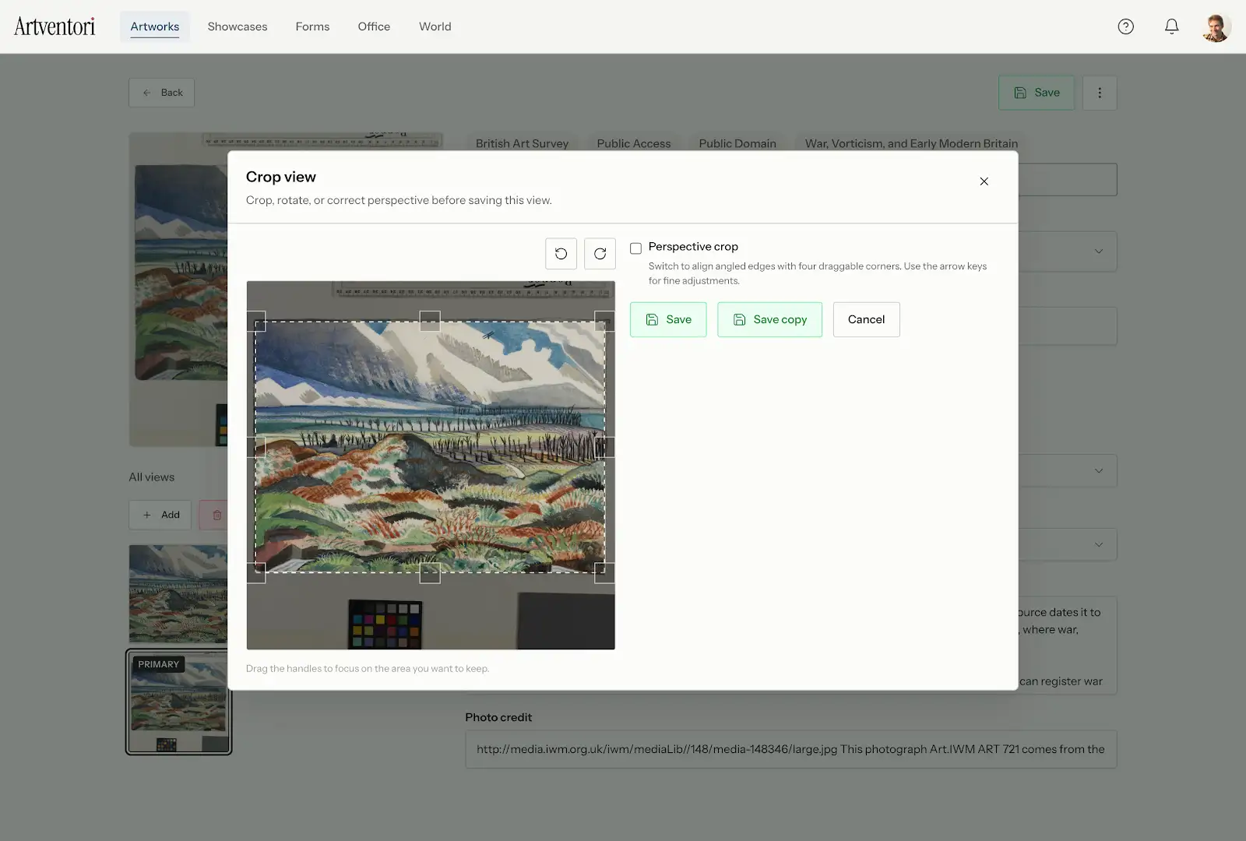The height and width of the screenshot is (841, 1246).
Task: Click the Save button in dialog
Action: coord(668,319)
